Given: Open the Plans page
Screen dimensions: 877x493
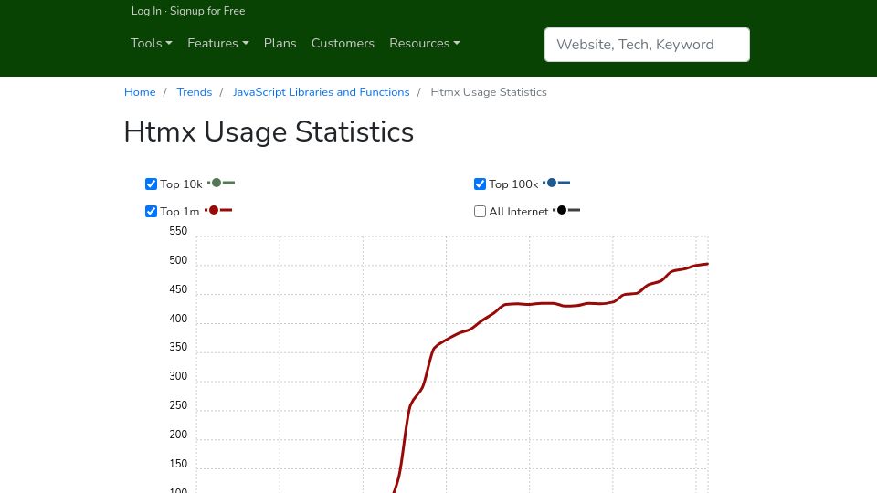Looking at the screenshot, I should point(280,43).
